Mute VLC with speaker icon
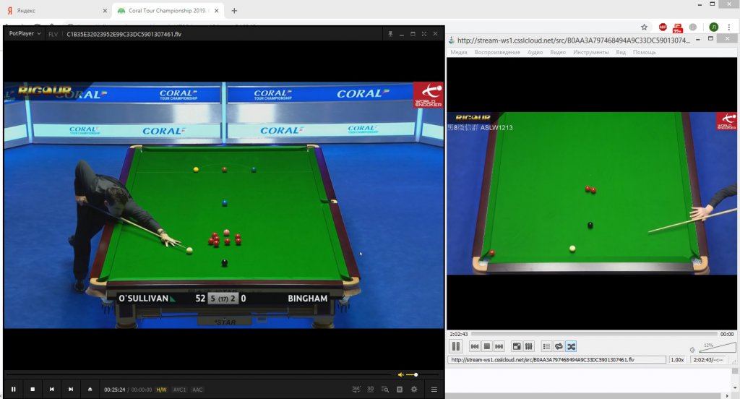 point(692,350)
